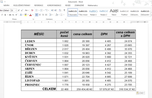This screenshot has height=98, width=152.
Task: Increase the paragraph indent
Action: (55, 10)
